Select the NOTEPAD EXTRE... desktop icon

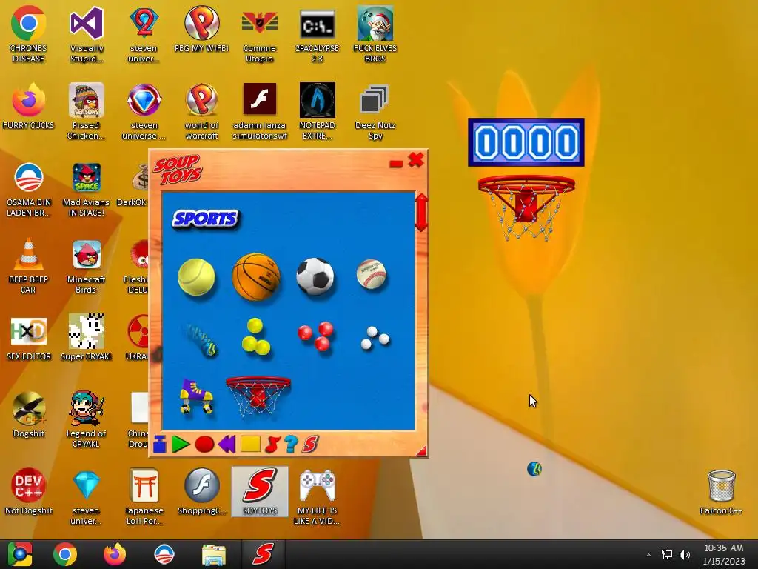[x=317, y=112]
